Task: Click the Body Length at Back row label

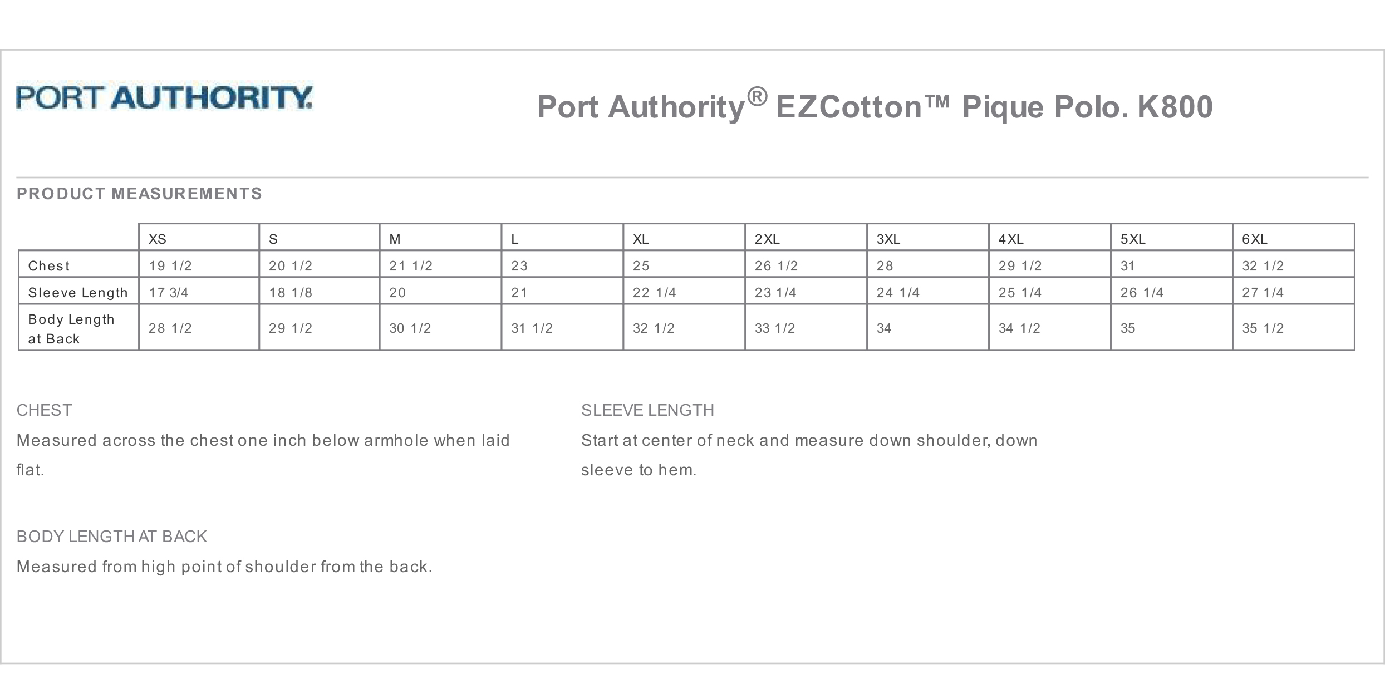Action: click(71, 329)
